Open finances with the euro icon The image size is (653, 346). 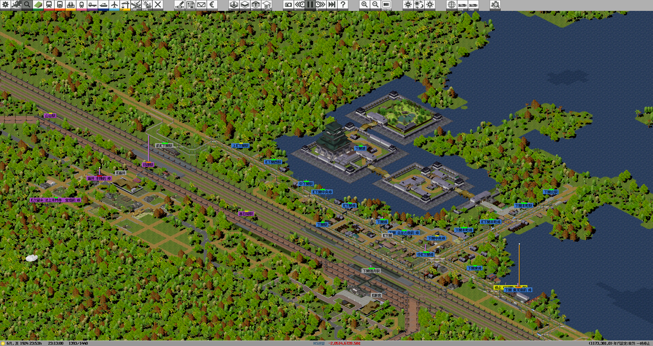coord(212,5)
